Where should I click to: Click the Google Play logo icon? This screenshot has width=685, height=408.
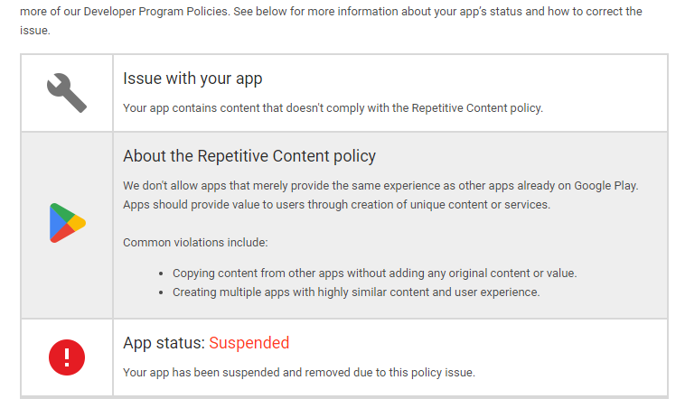[x=67, y=223]
